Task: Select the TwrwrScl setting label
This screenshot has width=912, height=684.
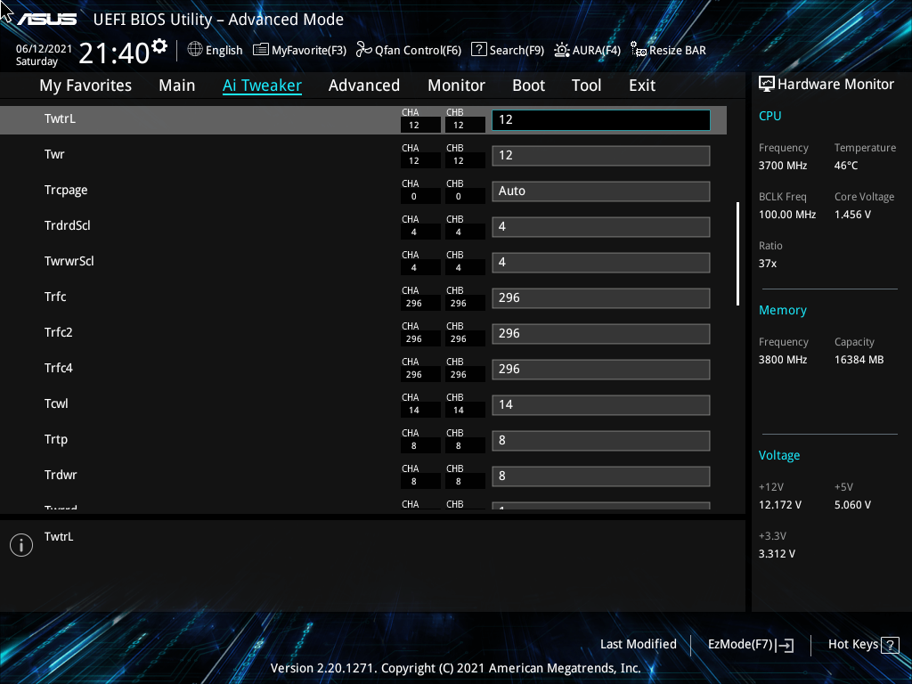Action: click(x=69, y=261)
